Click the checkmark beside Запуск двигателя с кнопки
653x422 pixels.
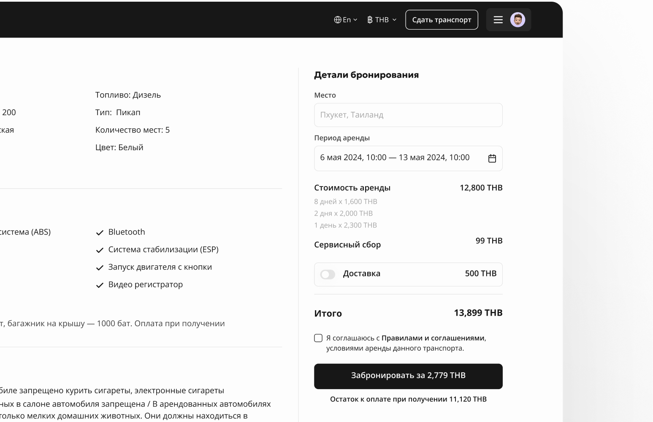(x=100, y=268)
